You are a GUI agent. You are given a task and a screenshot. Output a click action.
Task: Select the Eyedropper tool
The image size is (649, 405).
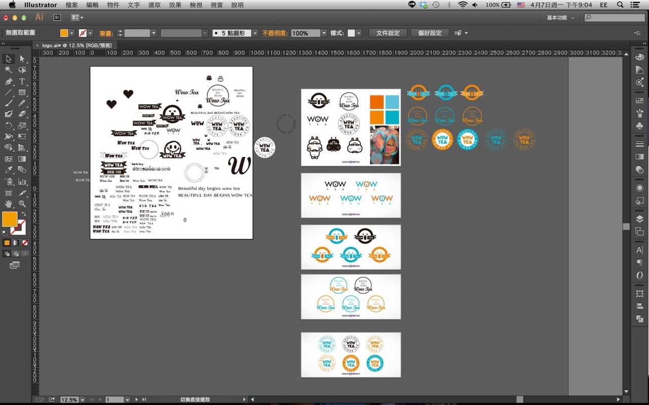coord(9,170)
